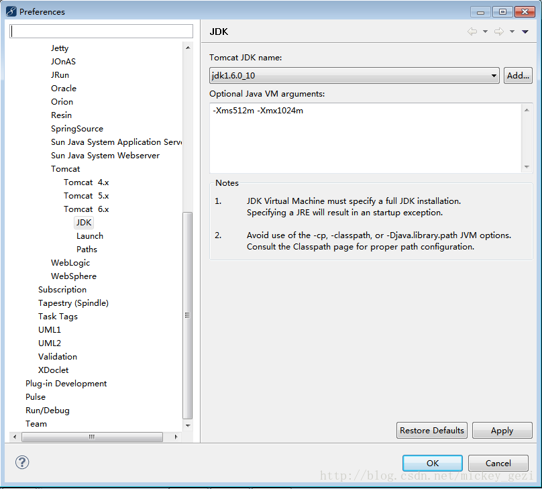Open the Subscription preferences
This screenshot has width=542, height=489.
coord(62,290)
